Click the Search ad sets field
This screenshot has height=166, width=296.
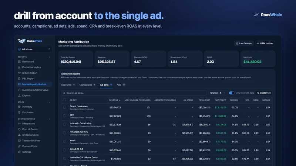(x=134, y=93)
